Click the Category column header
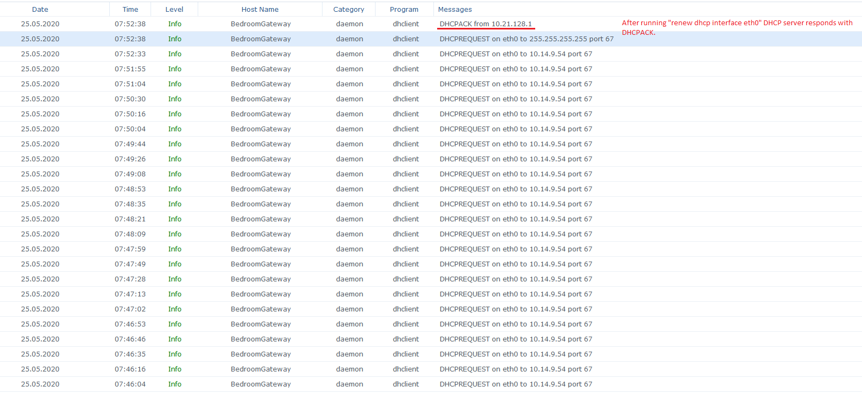Viewport: 862px width, 394px height. tap(349, 9)
